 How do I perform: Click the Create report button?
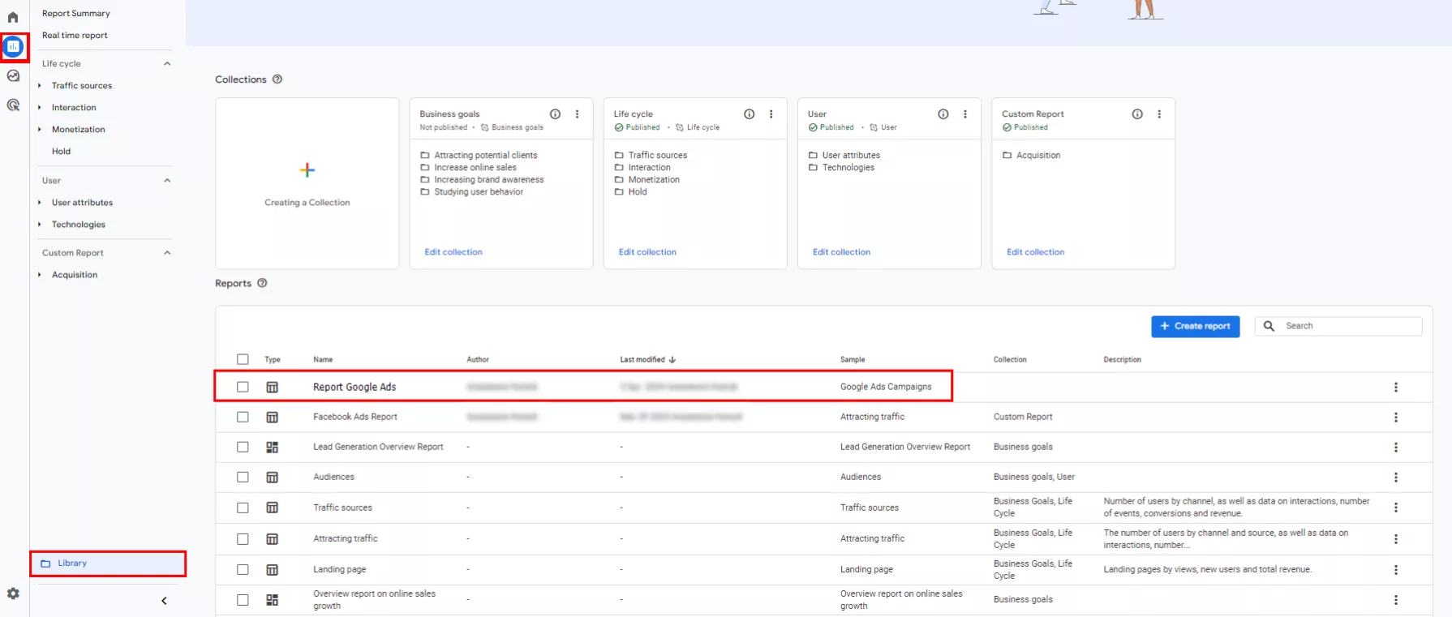1196,326
